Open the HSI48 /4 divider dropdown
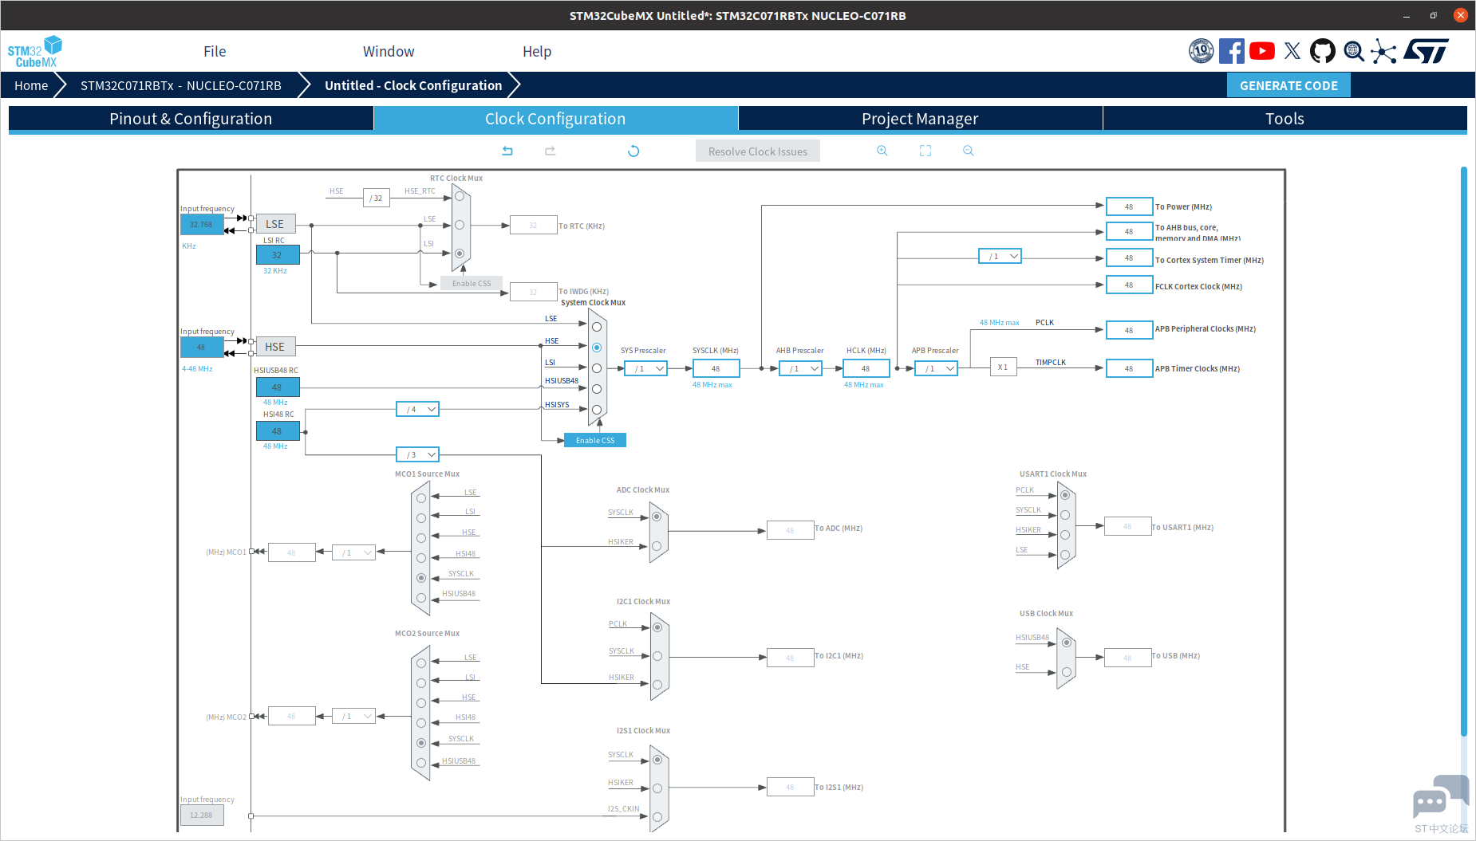 pos(418,409)
